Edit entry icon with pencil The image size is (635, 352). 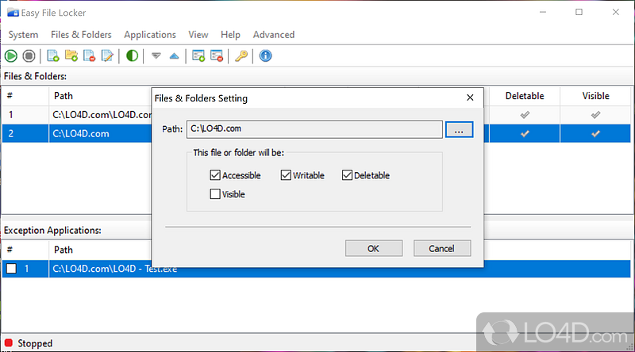pyautogui.click(x=107, y=55)
